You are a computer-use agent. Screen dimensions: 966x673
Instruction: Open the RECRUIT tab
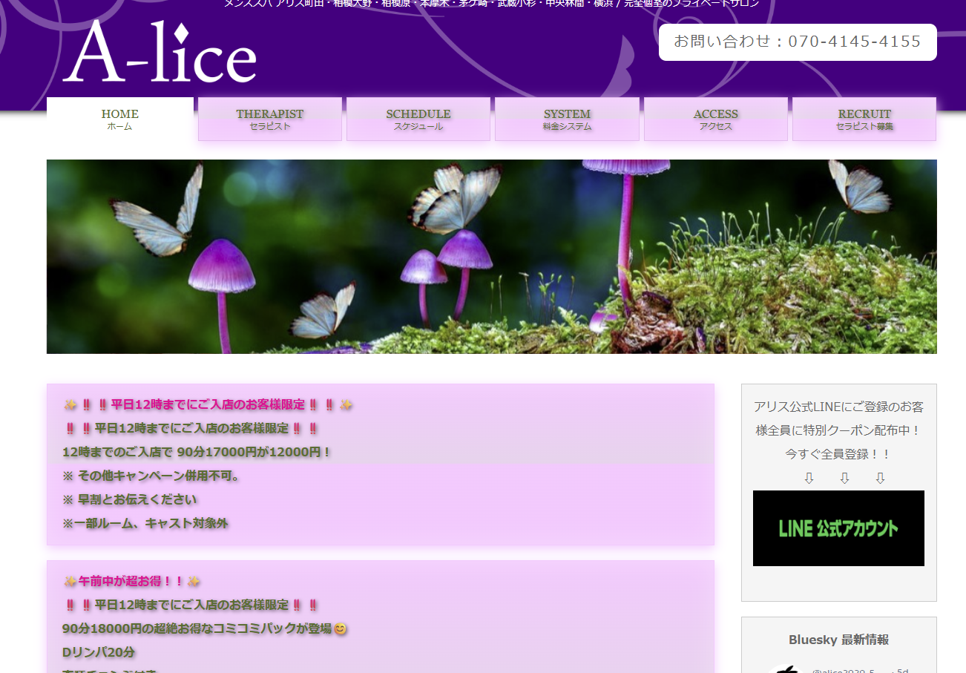tap(864, 119)
